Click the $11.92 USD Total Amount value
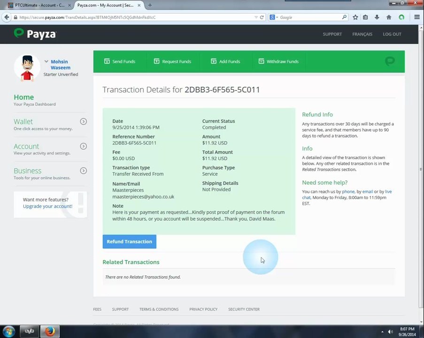The image size is (424, 338). pos(215,158)
